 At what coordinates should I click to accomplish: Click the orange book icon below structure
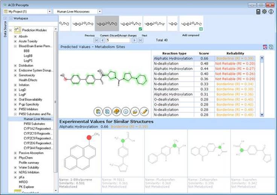116,111
